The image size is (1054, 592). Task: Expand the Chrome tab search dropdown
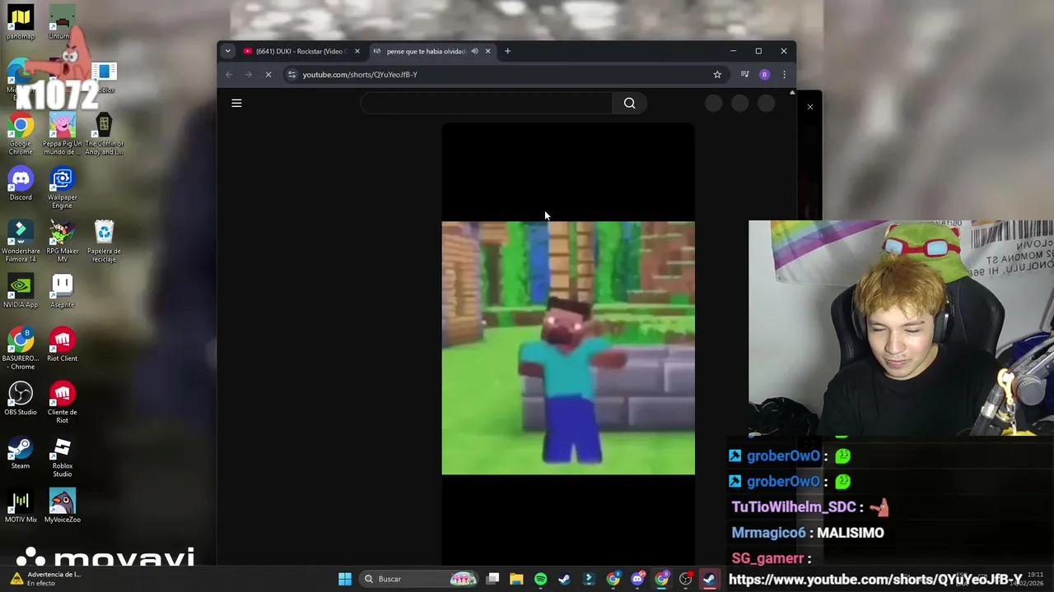pyautogui.click(x=227, y=51)
